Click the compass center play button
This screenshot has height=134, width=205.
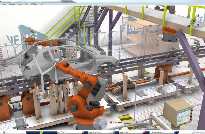point(100,123)
